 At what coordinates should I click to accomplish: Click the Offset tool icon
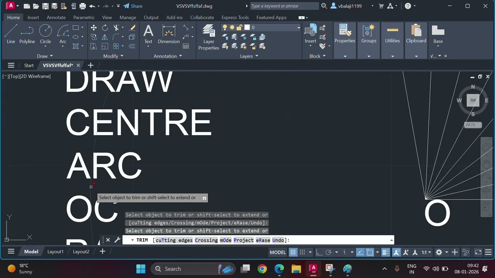pyautogui.click(x=132, y=46)
